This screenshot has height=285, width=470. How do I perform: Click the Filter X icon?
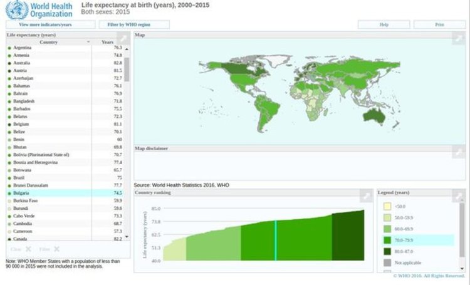[x=56, y=249]
